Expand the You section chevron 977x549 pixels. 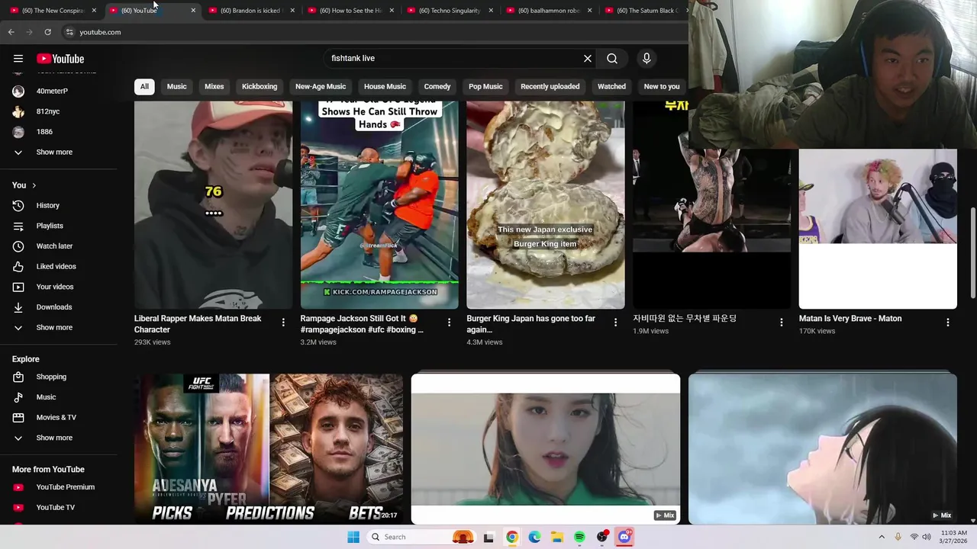click(34, 185)
